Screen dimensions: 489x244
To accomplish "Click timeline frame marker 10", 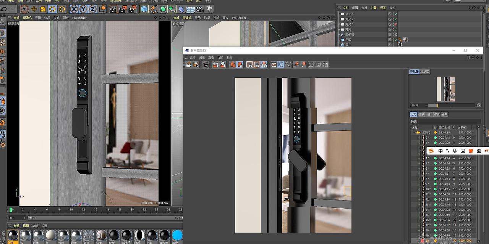I will (71, 209).
